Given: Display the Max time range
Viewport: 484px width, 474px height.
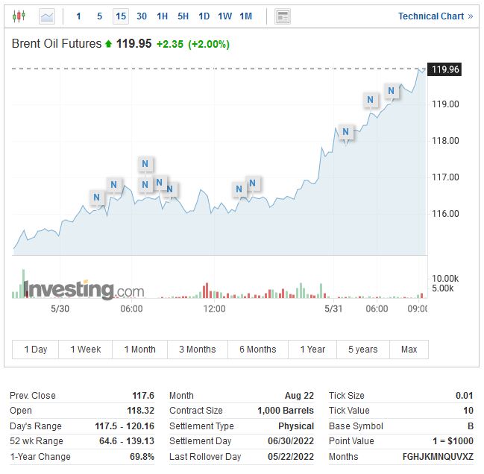Looking at the screenshot, I should pyautogui.click(x=409, y=349).
